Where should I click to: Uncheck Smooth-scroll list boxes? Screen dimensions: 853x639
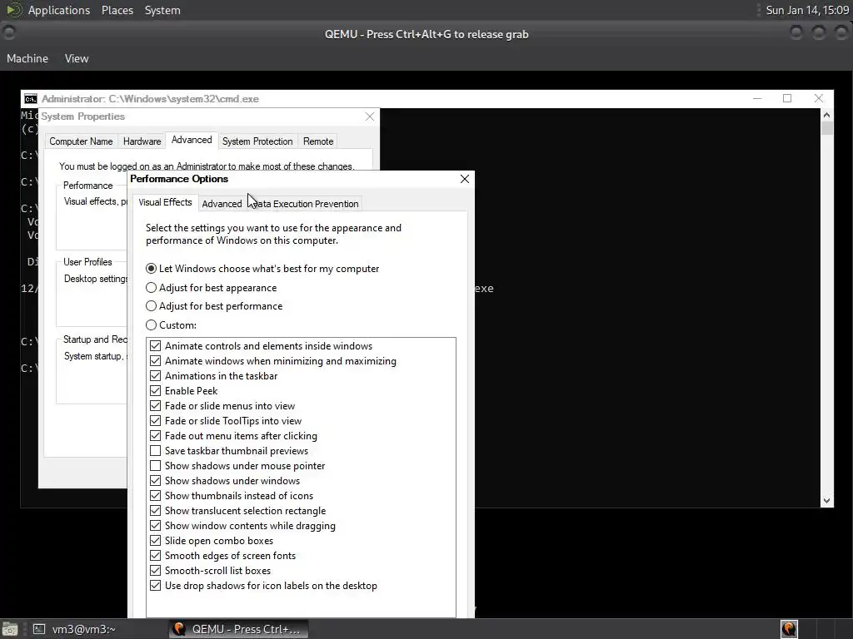(156, 571)
